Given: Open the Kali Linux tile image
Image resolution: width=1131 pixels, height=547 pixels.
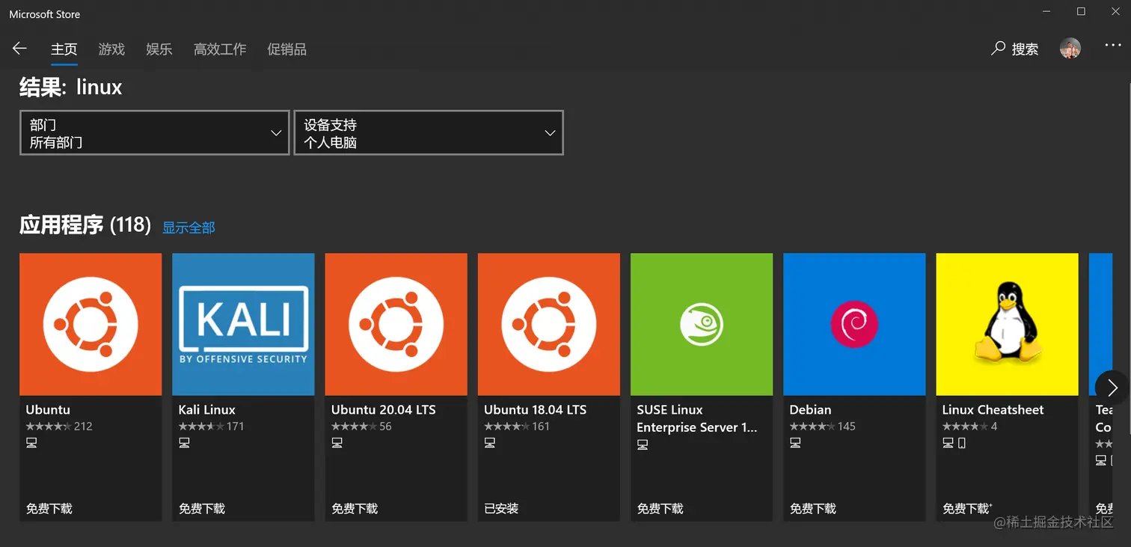Looking at the screenshot, I should (243, 324).
